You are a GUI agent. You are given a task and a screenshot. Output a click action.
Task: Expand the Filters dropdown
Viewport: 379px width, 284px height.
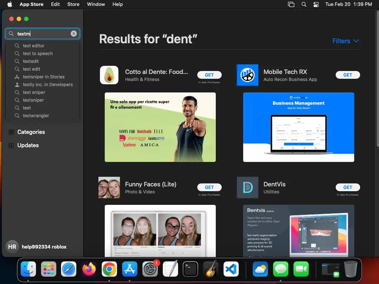point(345,41)
